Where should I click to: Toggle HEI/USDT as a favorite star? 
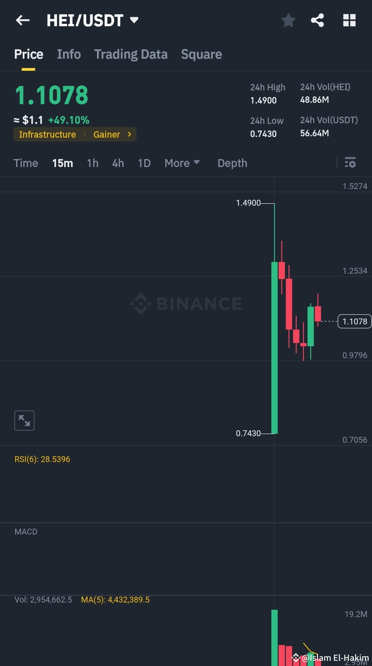288,20
